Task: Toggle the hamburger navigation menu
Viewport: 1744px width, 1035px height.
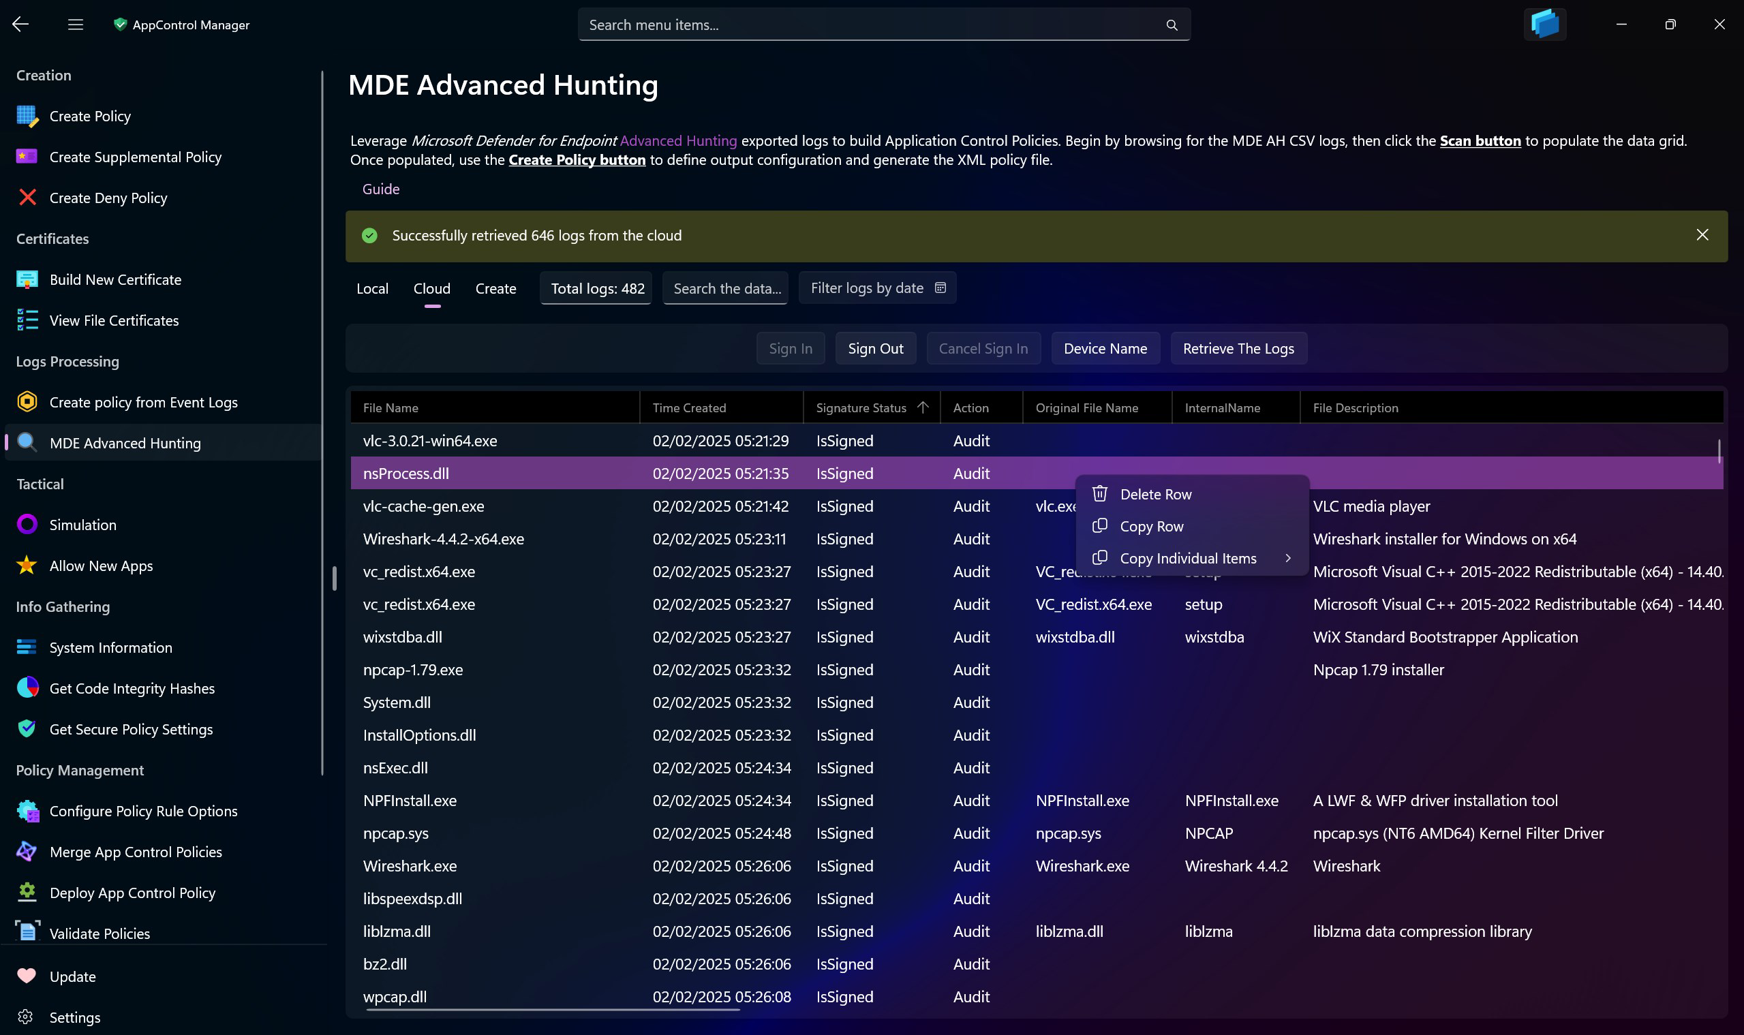Action: (x=76, y=25)
